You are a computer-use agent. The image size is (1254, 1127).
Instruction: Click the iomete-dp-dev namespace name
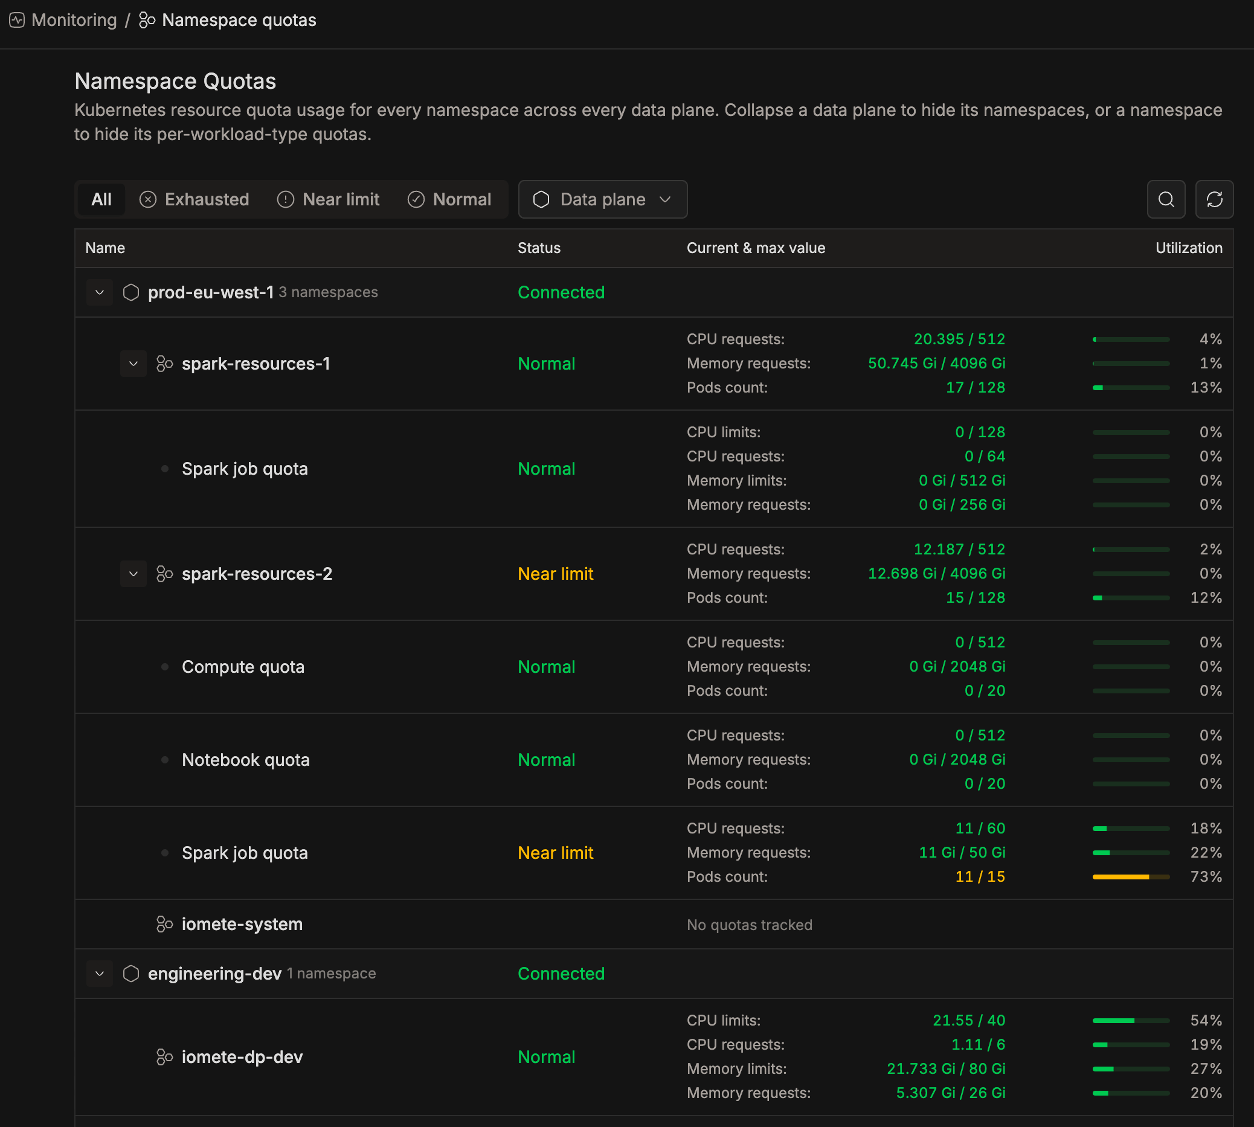242,1057
